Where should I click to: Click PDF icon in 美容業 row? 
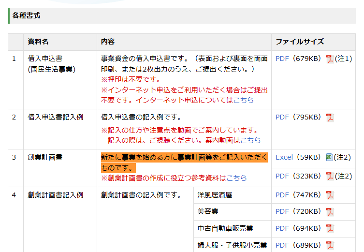point(330,212)
